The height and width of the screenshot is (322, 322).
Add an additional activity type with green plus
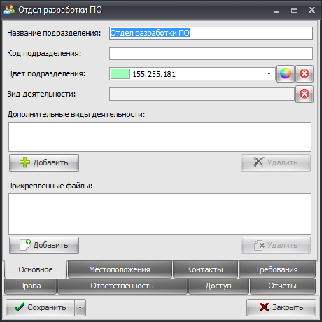pos(44,162)
